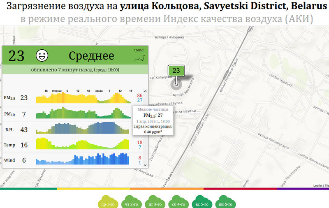Click the Wind speed chart
The image size is (329, 208).
pos(82,159)
